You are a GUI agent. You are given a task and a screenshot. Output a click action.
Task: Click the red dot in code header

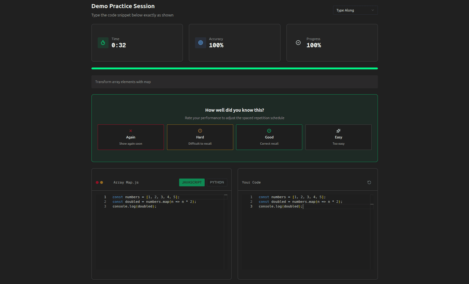(97, 183)
